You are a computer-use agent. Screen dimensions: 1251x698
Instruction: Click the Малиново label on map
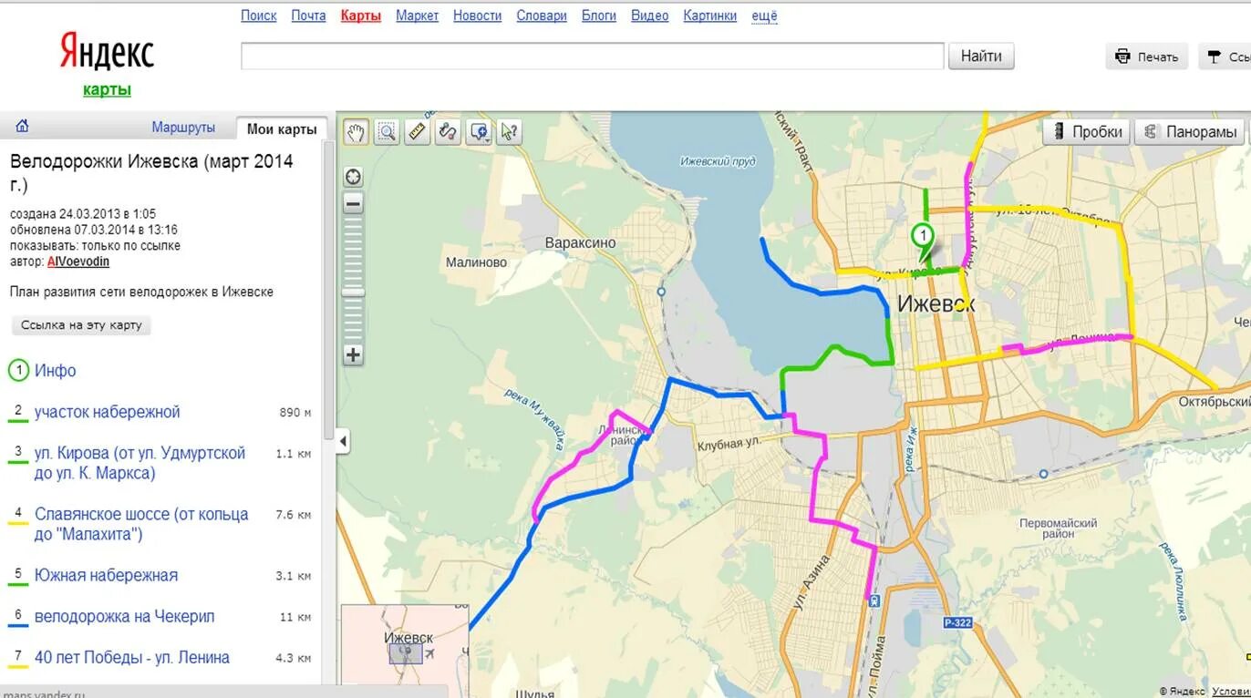pos(476,262)
